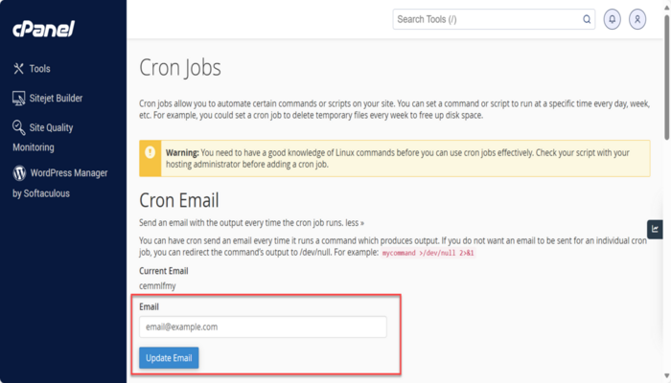Click the Email address input field
Image resolution: width=671 pixels, height=383 pixels.
pos(263,327)
